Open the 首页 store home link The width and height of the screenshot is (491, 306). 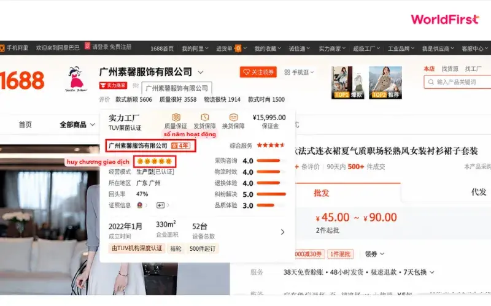tap(25, 124)
